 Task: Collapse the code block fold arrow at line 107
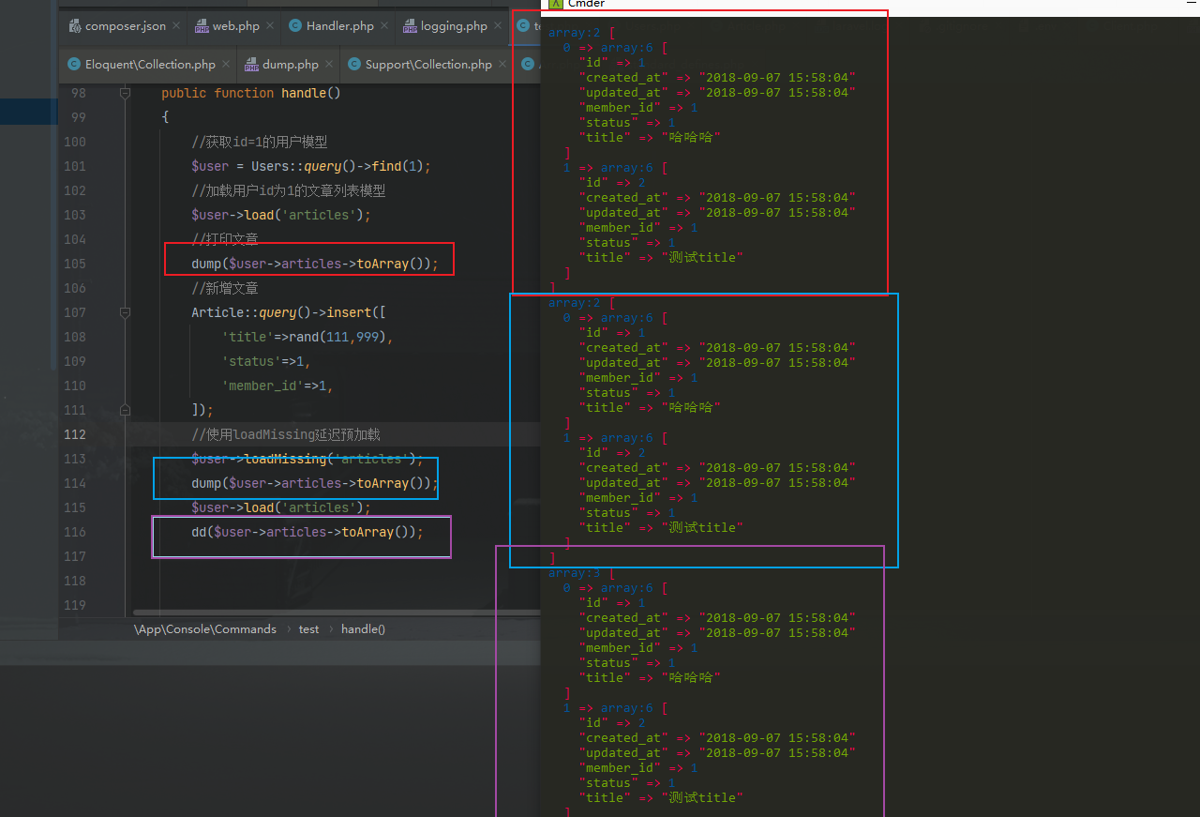pyautogui.click(x=125, y=311)
